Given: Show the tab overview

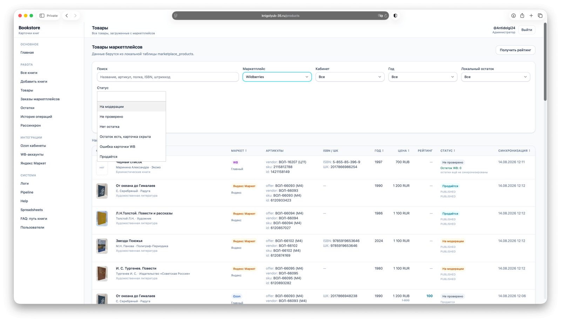Looking at the screenshot, I should point(540,16).
